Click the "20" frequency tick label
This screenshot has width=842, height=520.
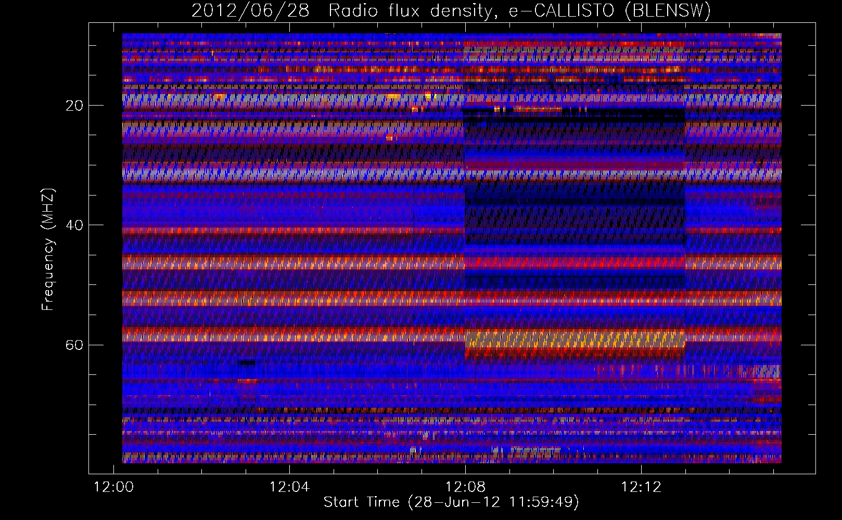(x=75, y=106)
